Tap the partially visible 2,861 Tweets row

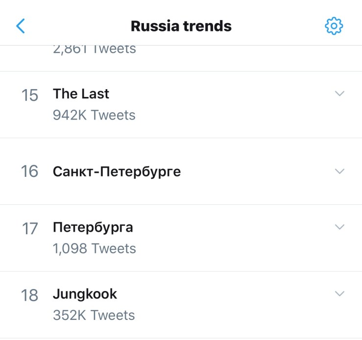(x=95, y=49)
